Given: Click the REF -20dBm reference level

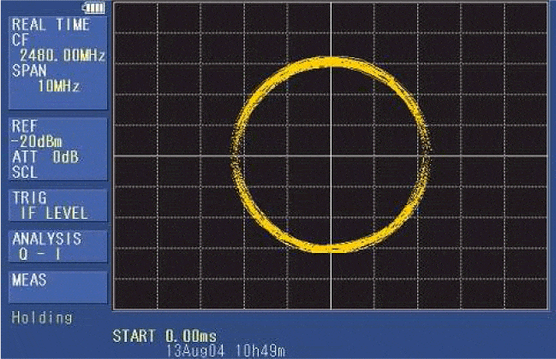Looking at the screenshot, I should [x=37, y=134].
